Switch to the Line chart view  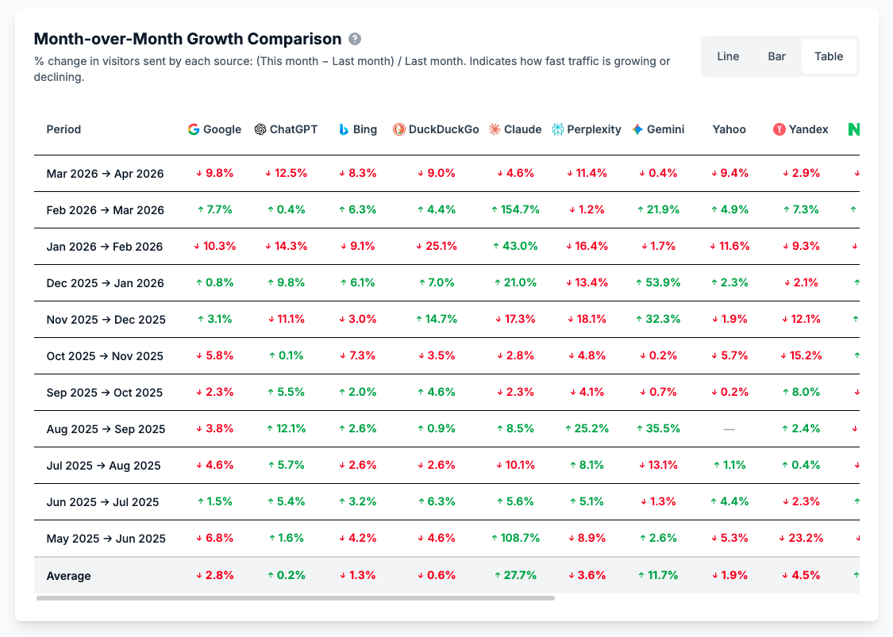pos(728,56)
